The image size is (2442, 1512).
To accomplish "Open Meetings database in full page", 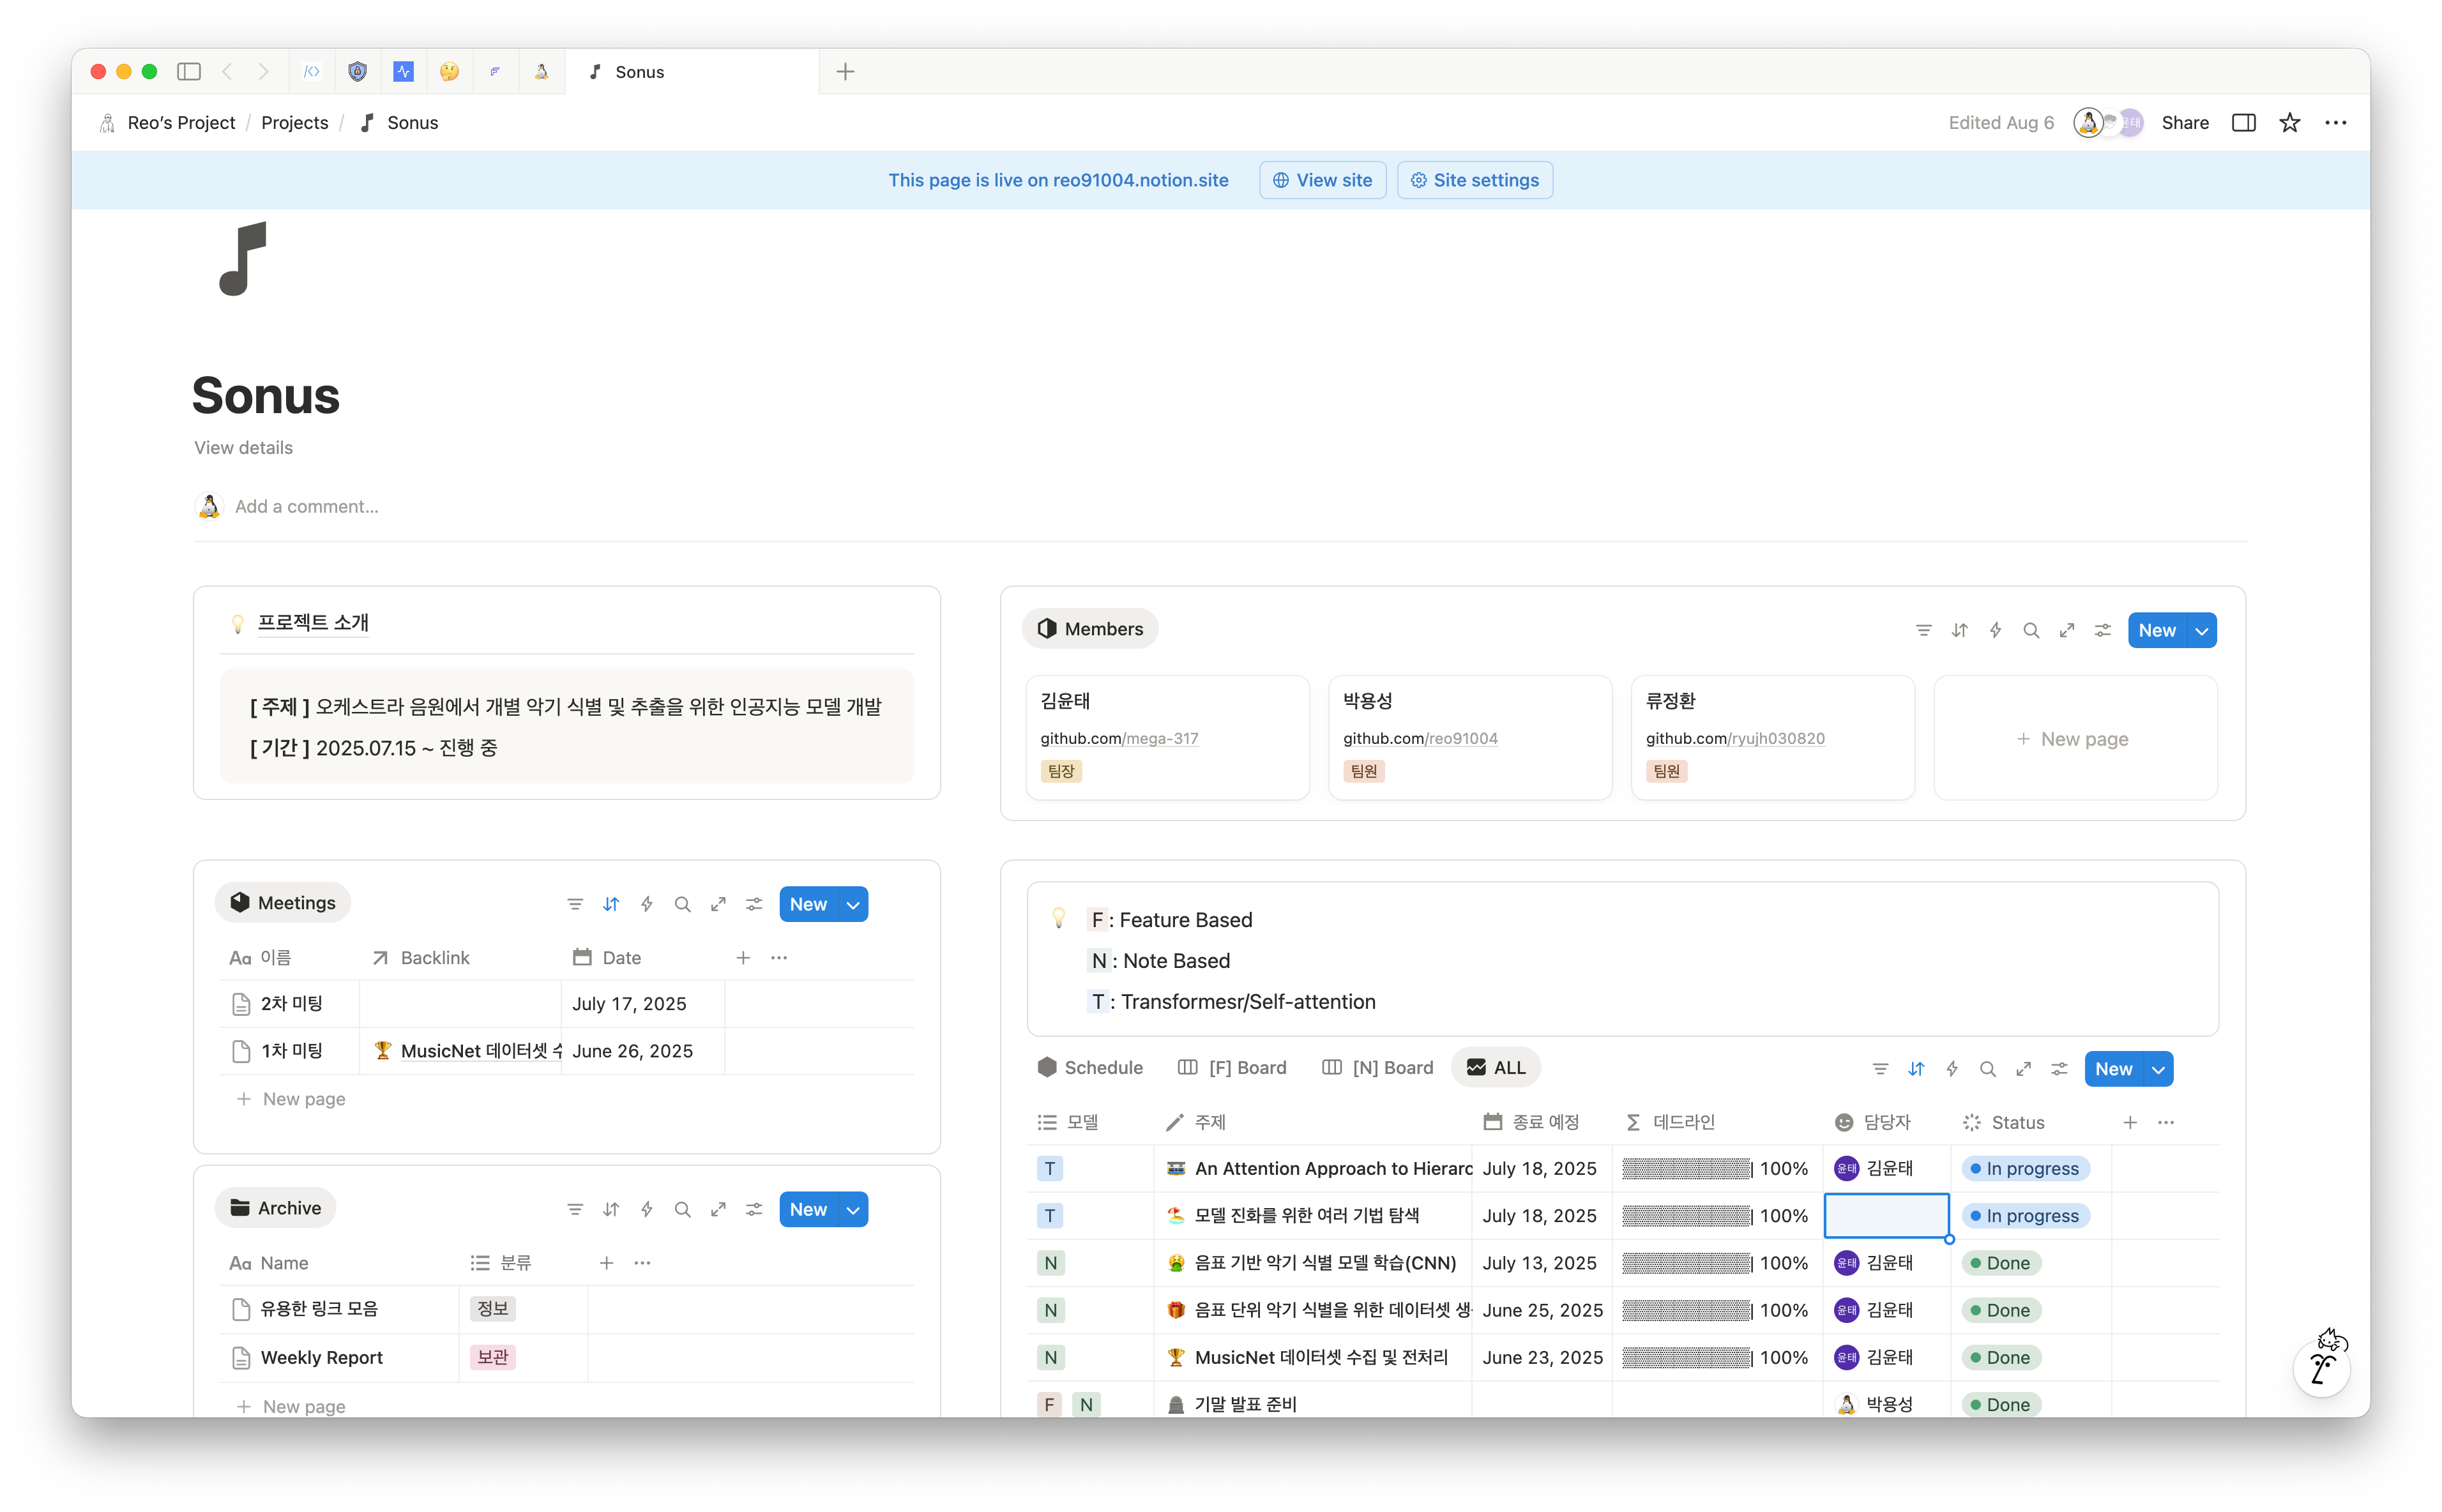I will tap(718, 904).
